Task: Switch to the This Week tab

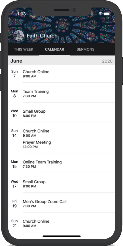Action: coord(24,50)
